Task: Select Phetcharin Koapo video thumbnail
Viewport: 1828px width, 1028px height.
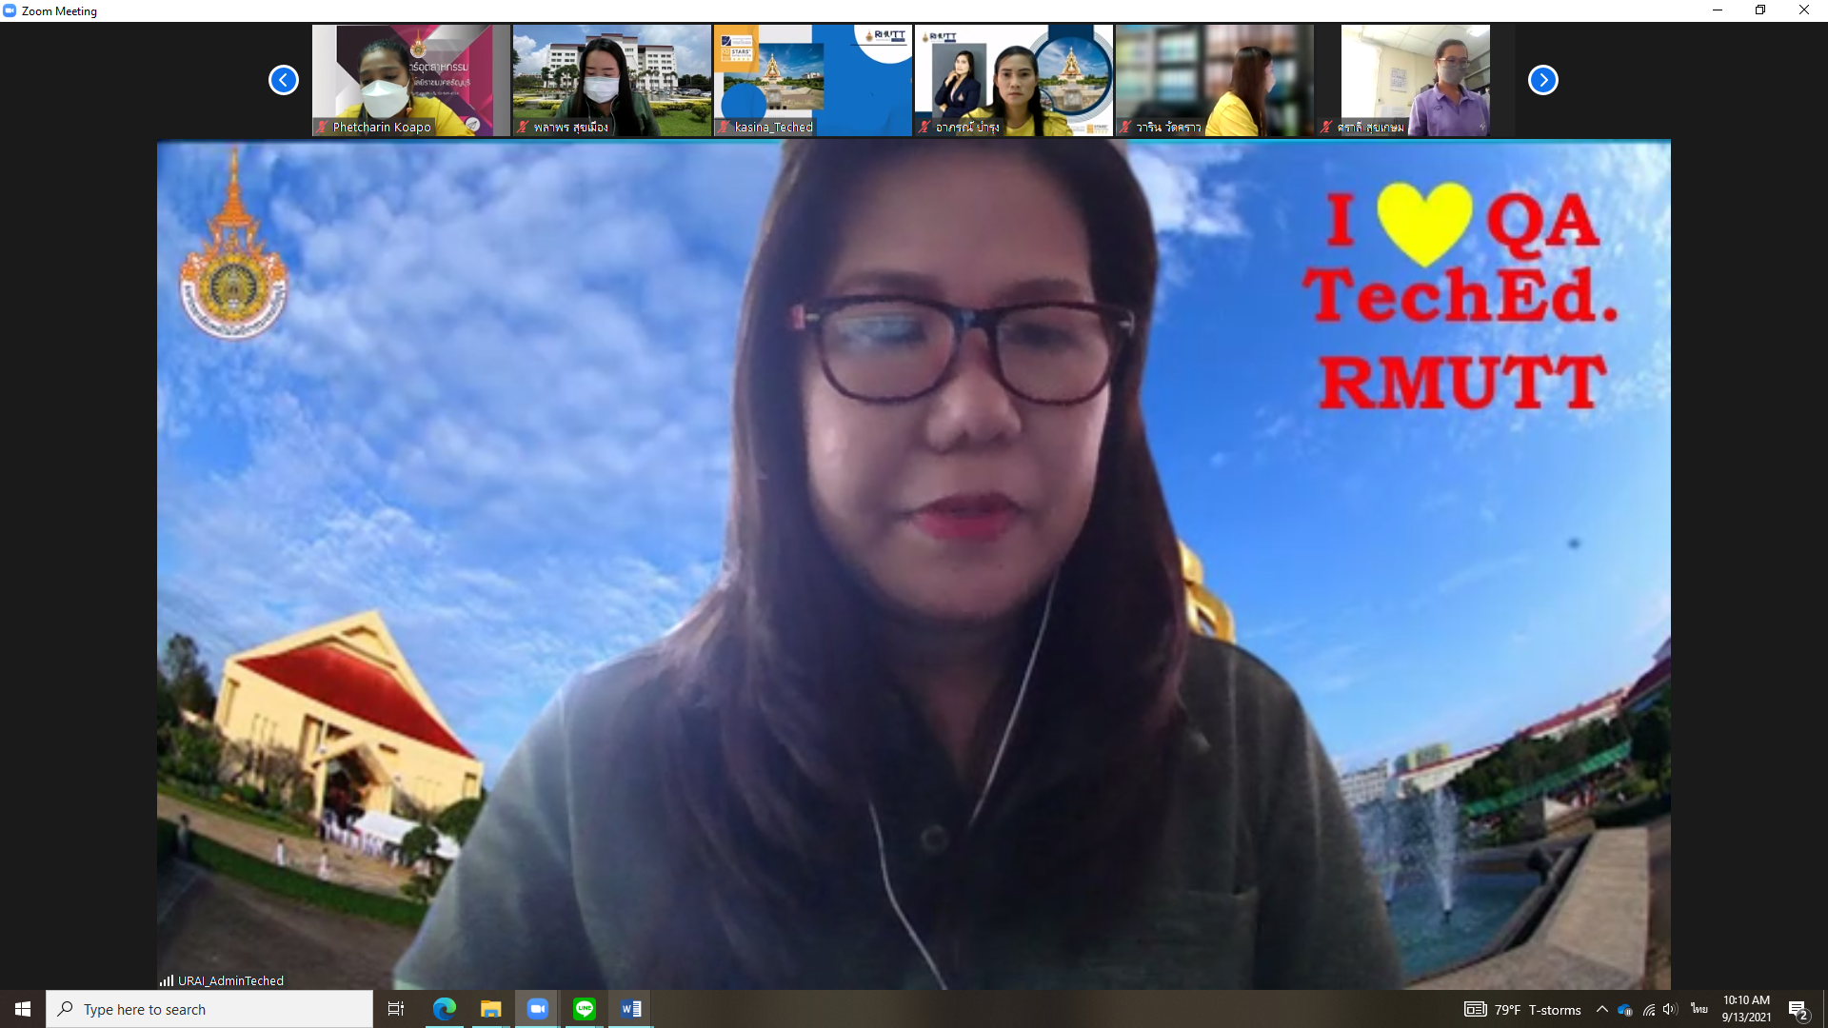Action: 411,80
